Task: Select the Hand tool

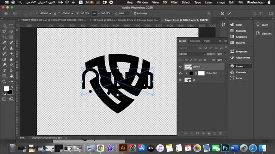Action: point(12,76)
